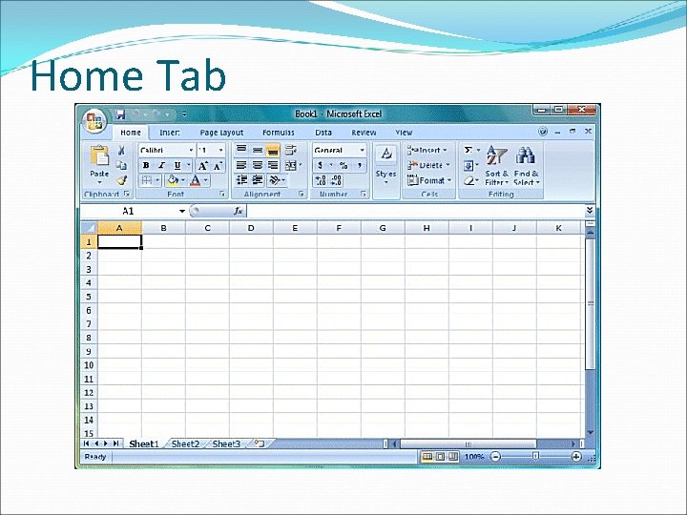Screen dimensions: 687x515
Task: Switch to the Data tab
Action: pos(323,133)
